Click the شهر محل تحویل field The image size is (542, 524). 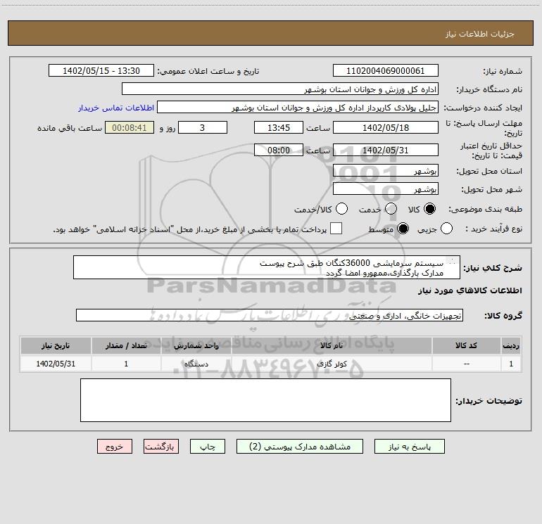(x=386, y=189)
